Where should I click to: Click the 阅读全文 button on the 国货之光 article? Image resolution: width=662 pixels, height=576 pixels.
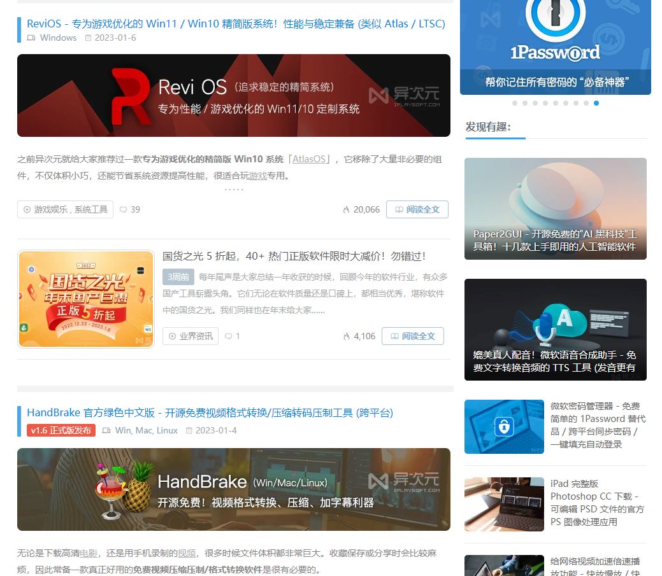pyautogui.click(x=413, y=336)
